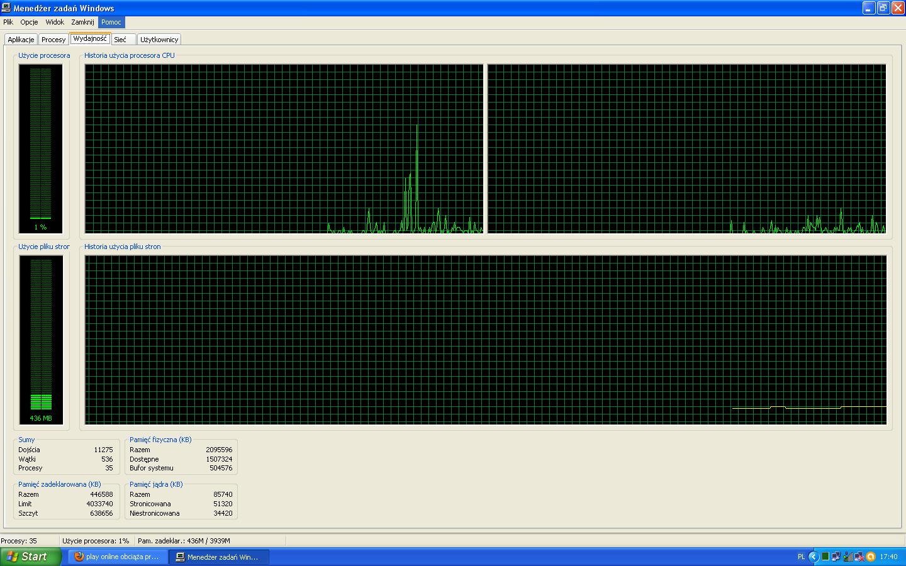Click the Task Manager icon in title bar
Image resolution: width=906 pixels, height=566 pixels.
point(6,8)
